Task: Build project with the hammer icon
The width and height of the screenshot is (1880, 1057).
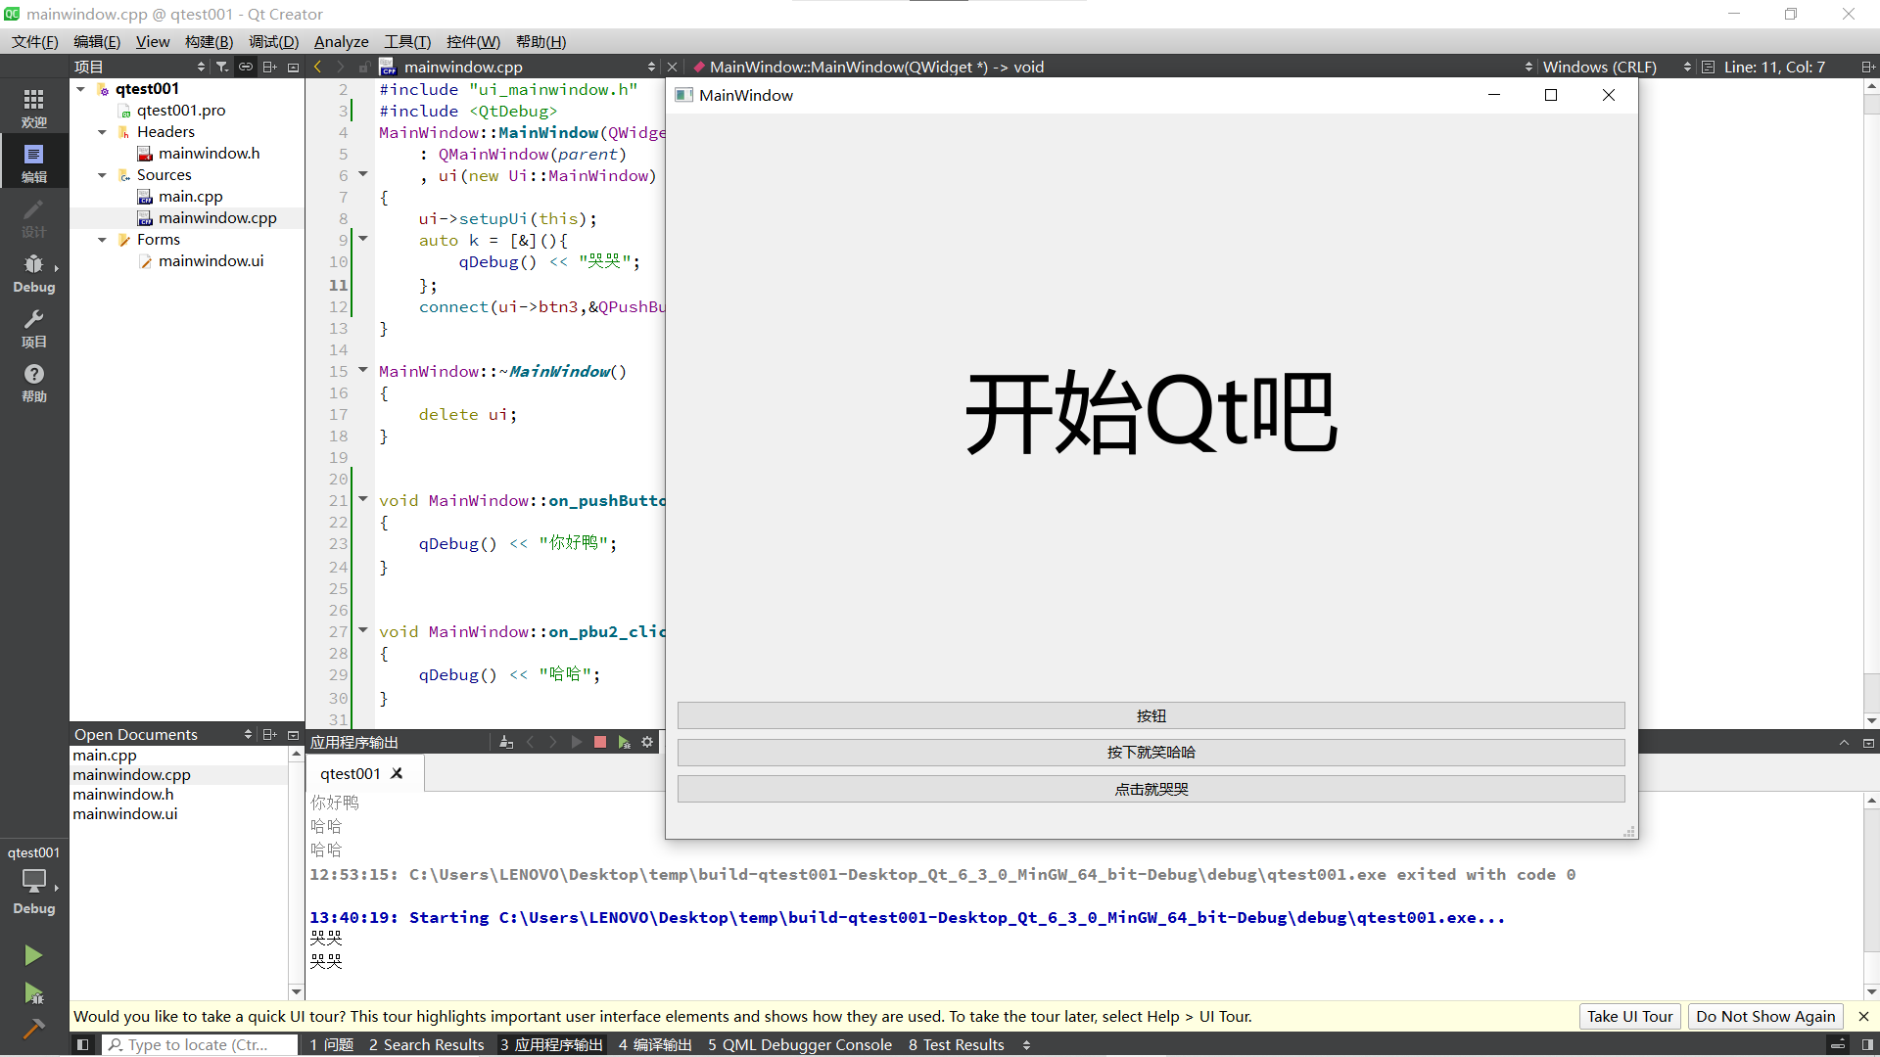Action: coord(33,1029)
